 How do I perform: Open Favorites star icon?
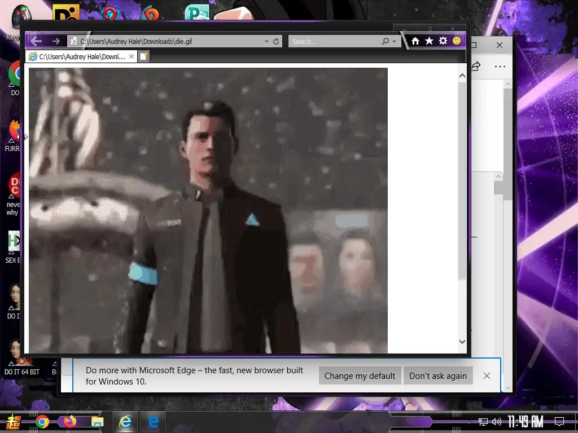[429, 41]
